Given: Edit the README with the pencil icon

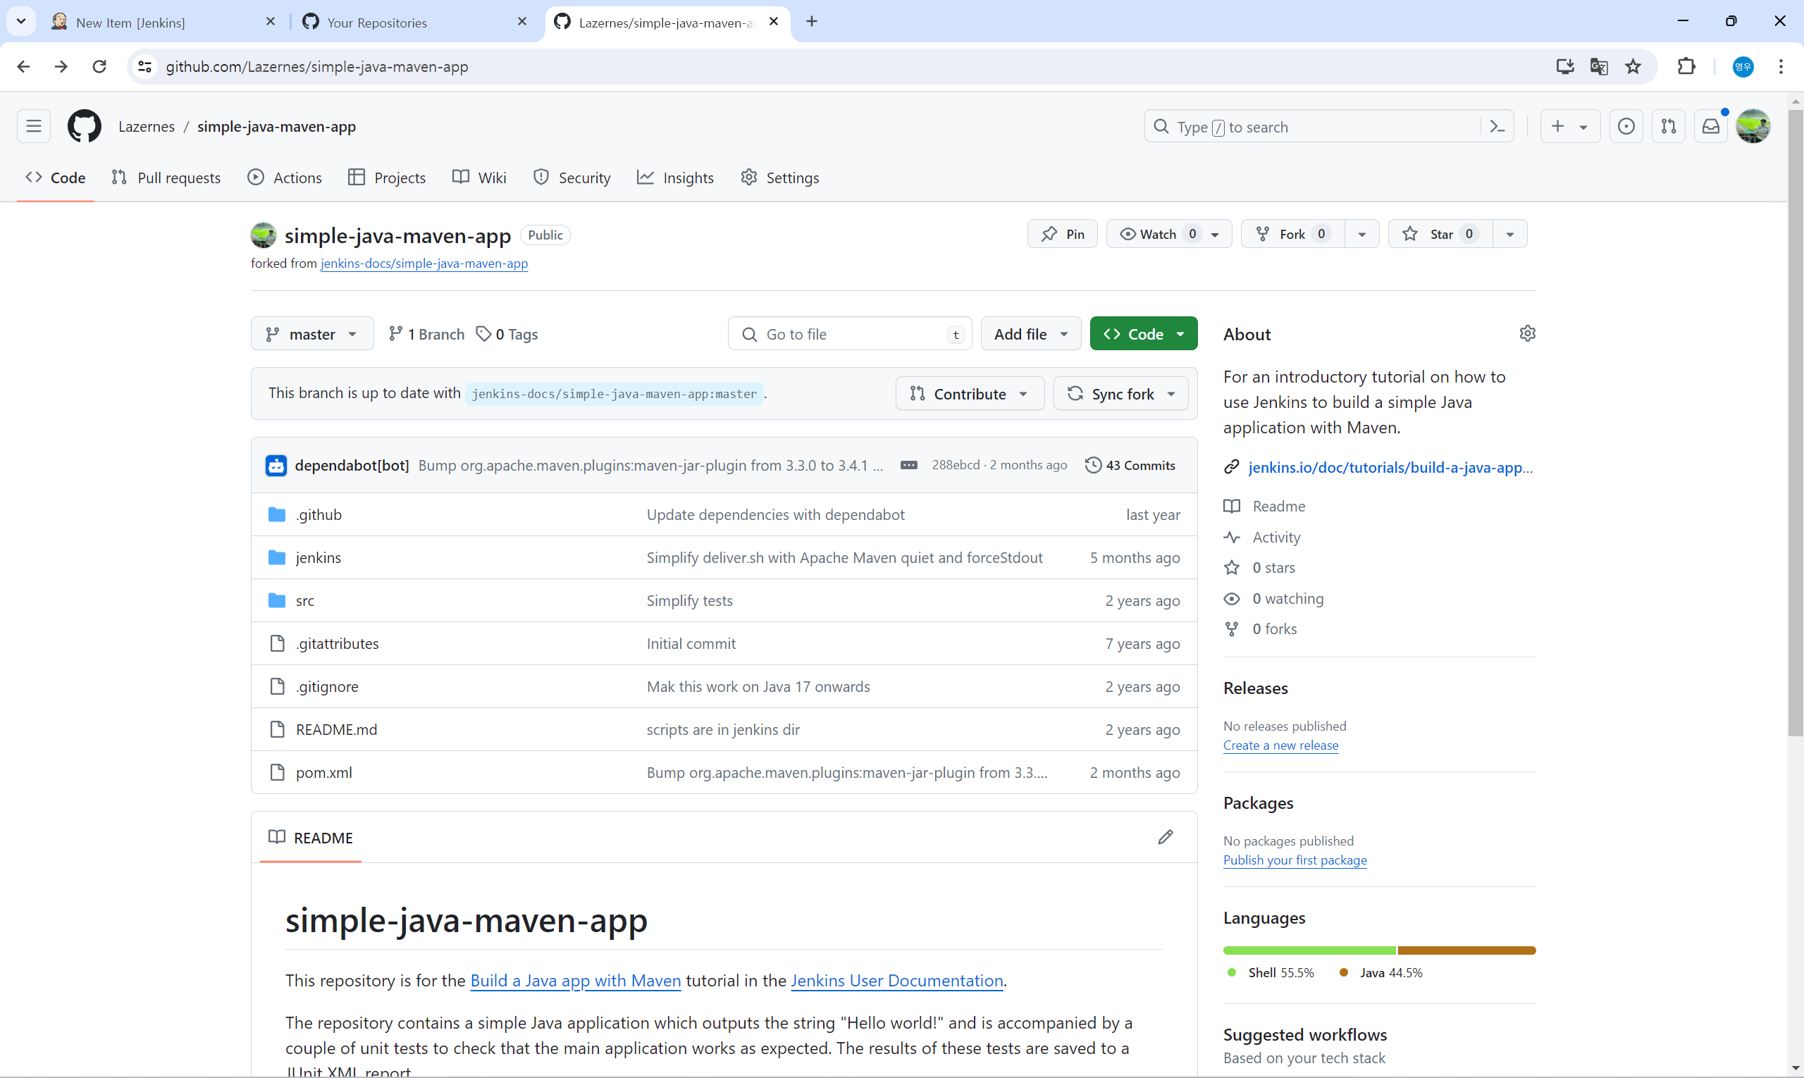Looking at the screenshot, I should pos(1165,837).
